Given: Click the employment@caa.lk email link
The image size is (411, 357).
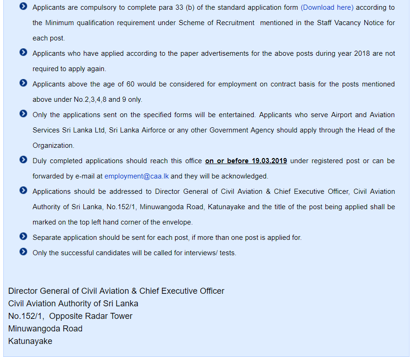Looking at the screenshot, I should (x=136, y=176).
